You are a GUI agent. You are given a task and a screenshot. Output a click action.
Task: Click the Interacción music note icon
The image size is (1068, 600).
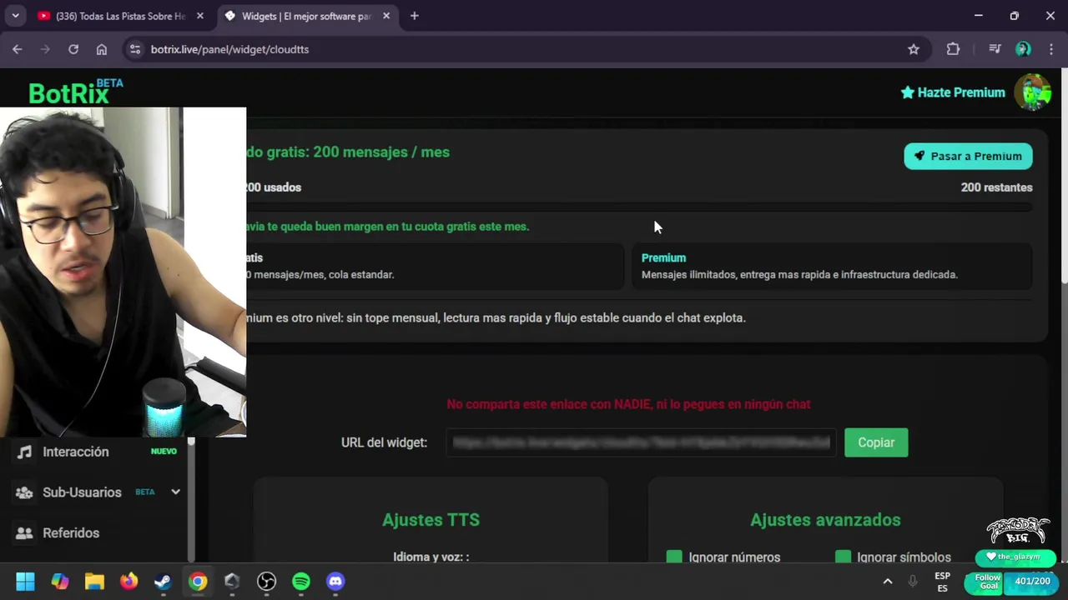(24, 452)
